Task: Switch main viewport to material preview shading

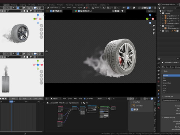Action: click(147, 8)
